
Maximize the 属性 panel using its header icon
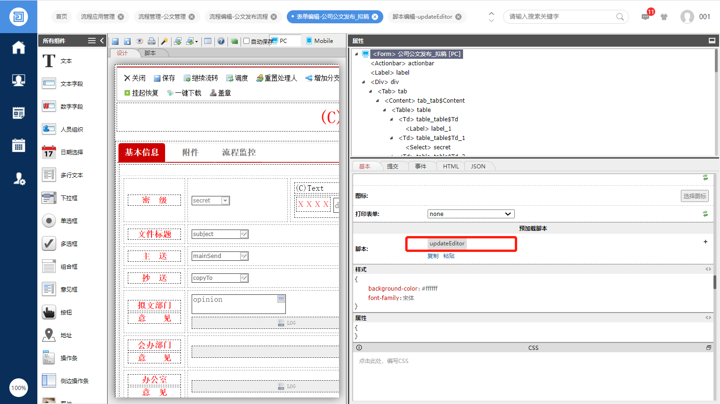click(712, 41)
